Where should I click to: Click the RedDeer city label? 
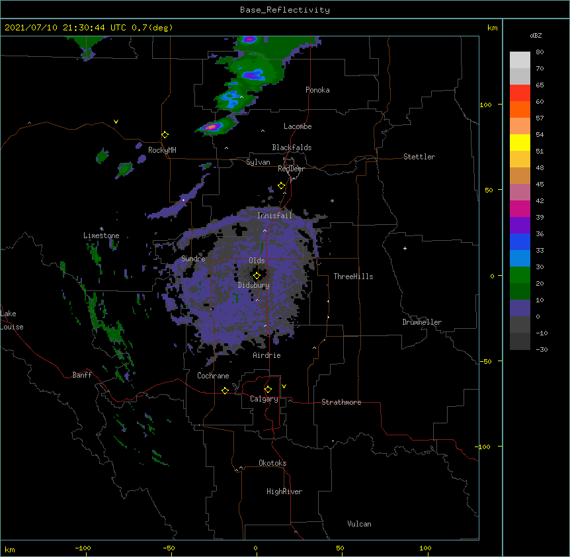291,169
